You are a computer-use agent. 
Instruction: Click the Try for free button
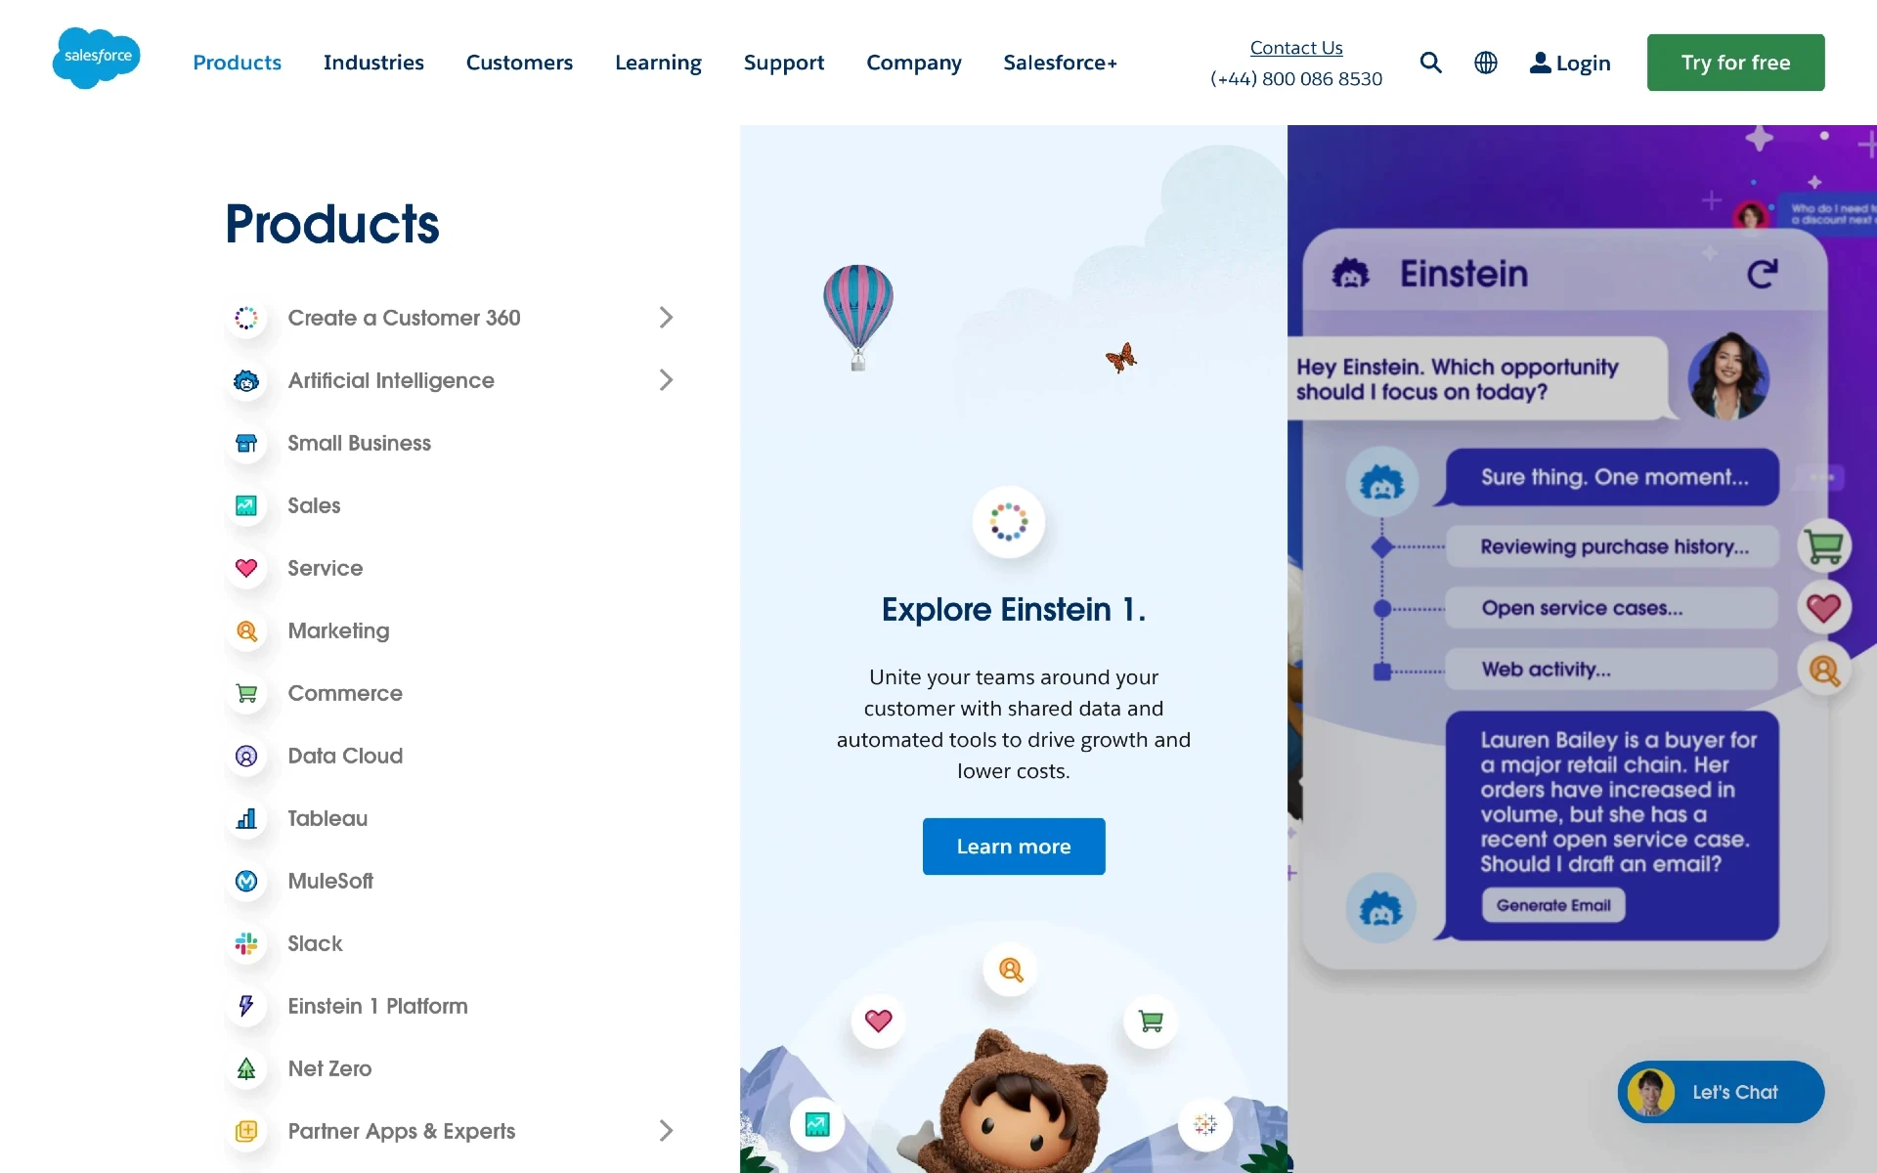(x=1735, y=63)
